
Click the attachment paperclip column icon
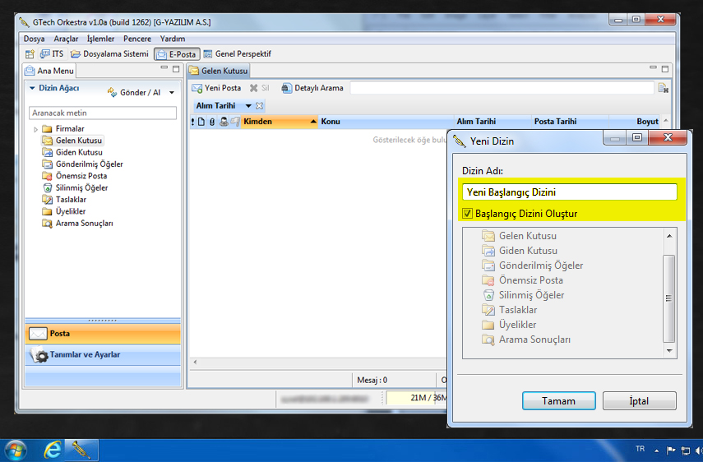coord(212,122)
